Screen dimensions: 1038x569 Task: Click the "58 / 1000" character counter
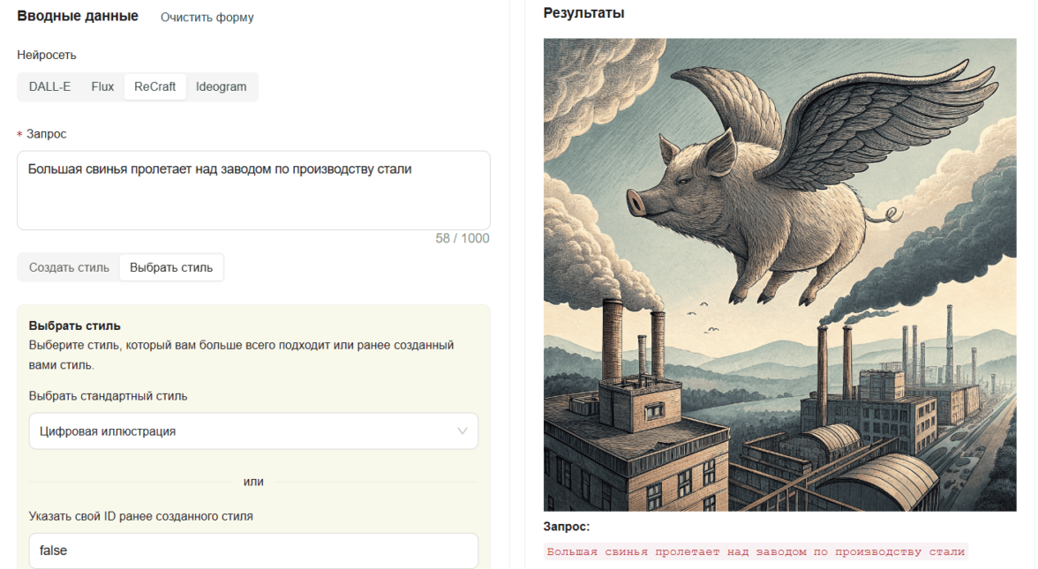click(x=462, y=238)
